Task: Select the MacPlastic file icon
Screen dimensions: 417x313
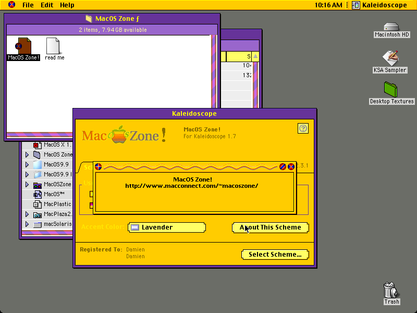Action: click(37, 204)
